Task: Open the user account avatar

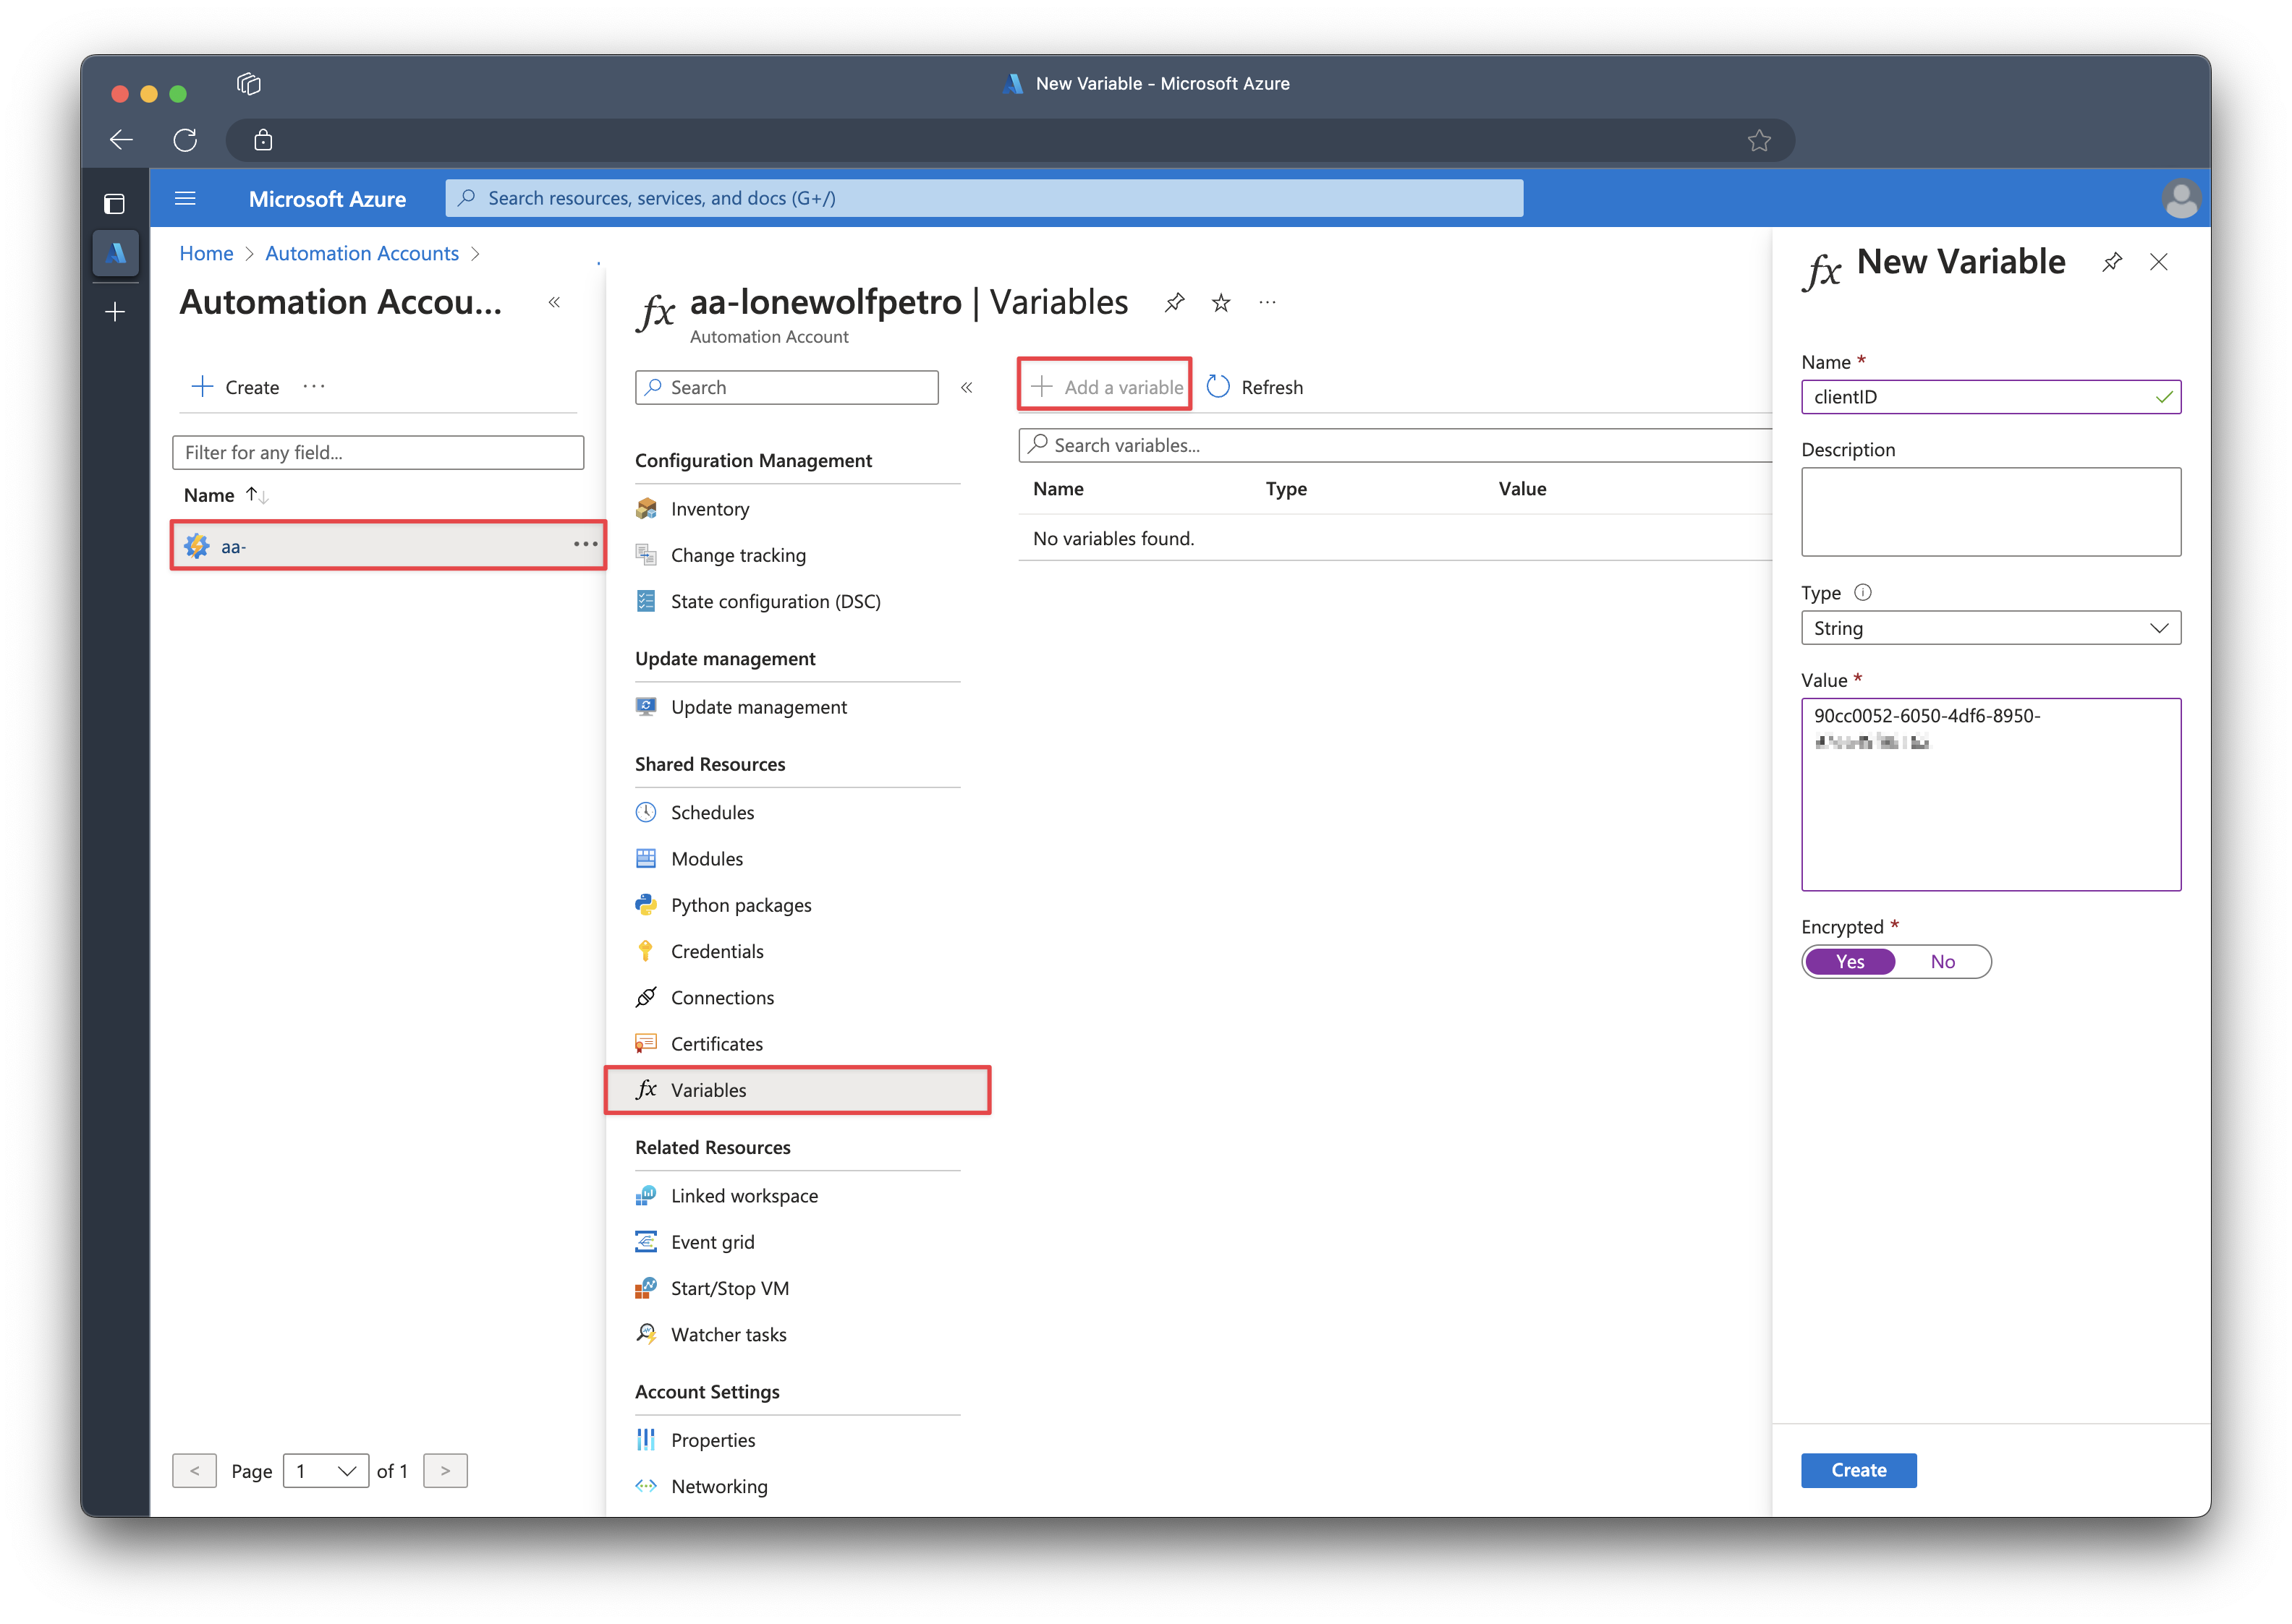Action: click(x=2181, y=198)
